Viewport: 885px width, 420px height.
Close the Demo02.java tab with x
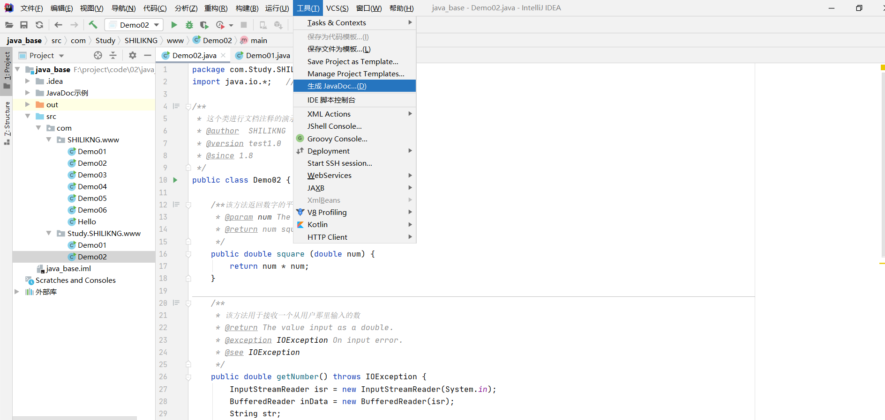[x=223, y=55]
